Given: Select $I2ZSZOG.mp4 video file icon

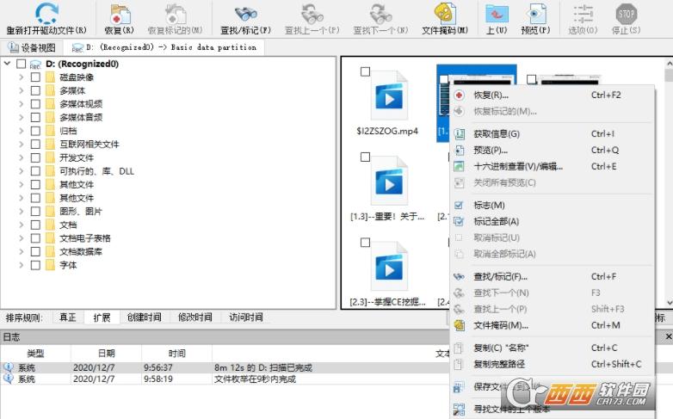Looking at the screenshot, I should pos(389,96).
